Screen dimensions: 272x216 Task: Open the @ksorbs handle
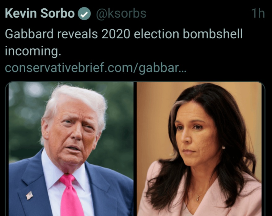coord(121,13)
